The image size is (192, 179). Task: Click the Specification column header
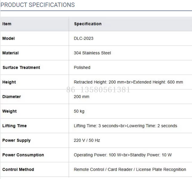pyautogui.click(x=88, y=24)
